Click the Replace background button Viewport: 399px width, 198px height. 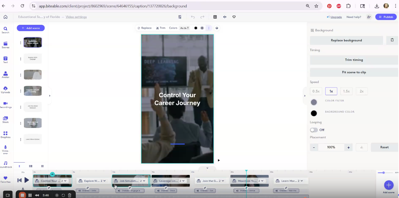(x=346, y=40)
